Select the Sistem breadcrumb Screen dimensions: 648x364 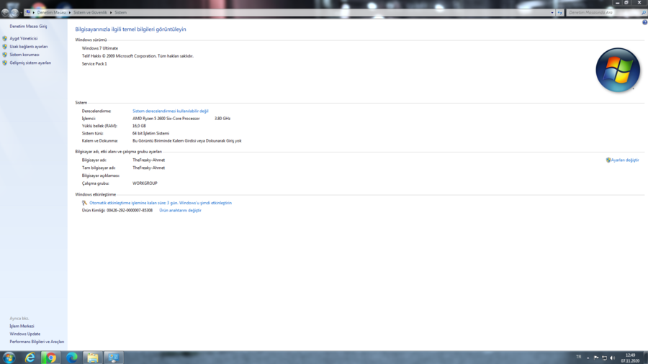[x=121, y=12]
